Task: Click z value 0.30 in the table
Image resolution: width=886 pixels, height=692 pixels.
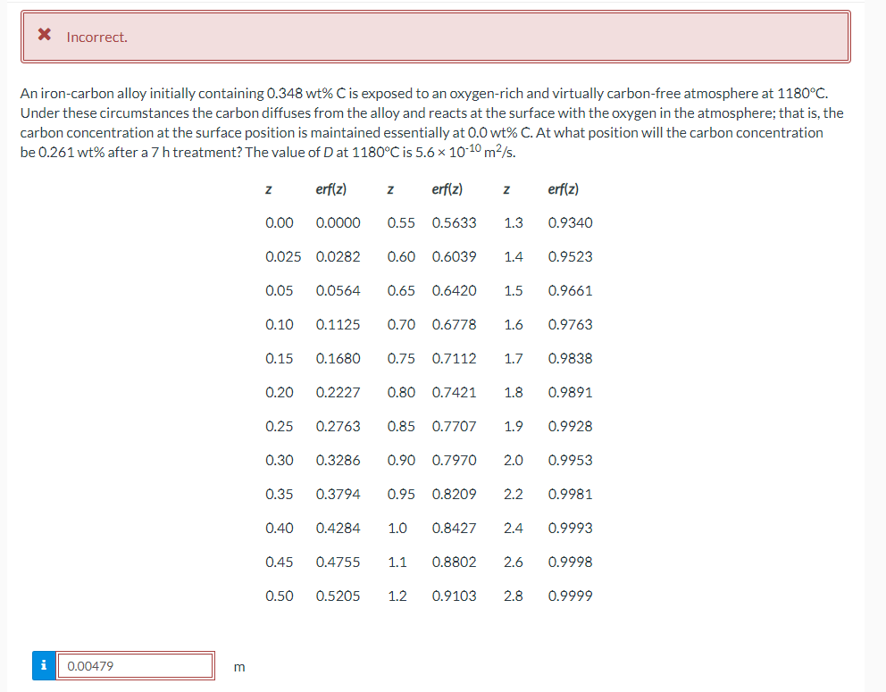Action: pyautogui.click(x=280, y=460)
